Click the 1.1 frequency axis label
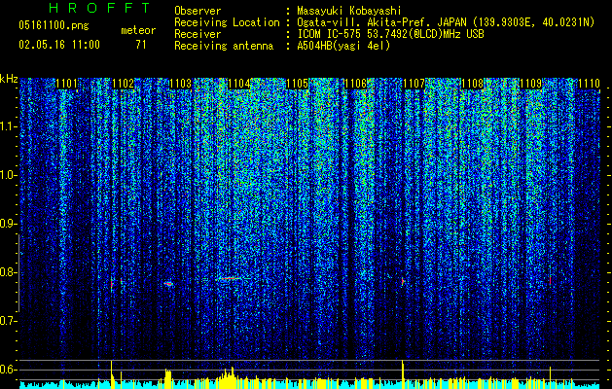The height and width of the screenshot is (389, 612). (9, 126)
